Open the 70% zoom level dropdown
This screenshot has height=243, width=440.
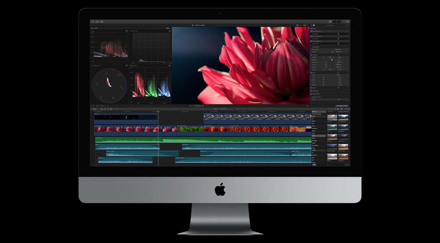pyautogui.click(x=298, y=25)
